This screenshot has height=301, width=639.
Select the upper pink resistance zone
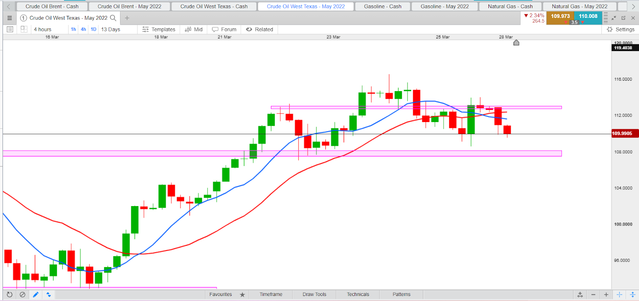416,107
